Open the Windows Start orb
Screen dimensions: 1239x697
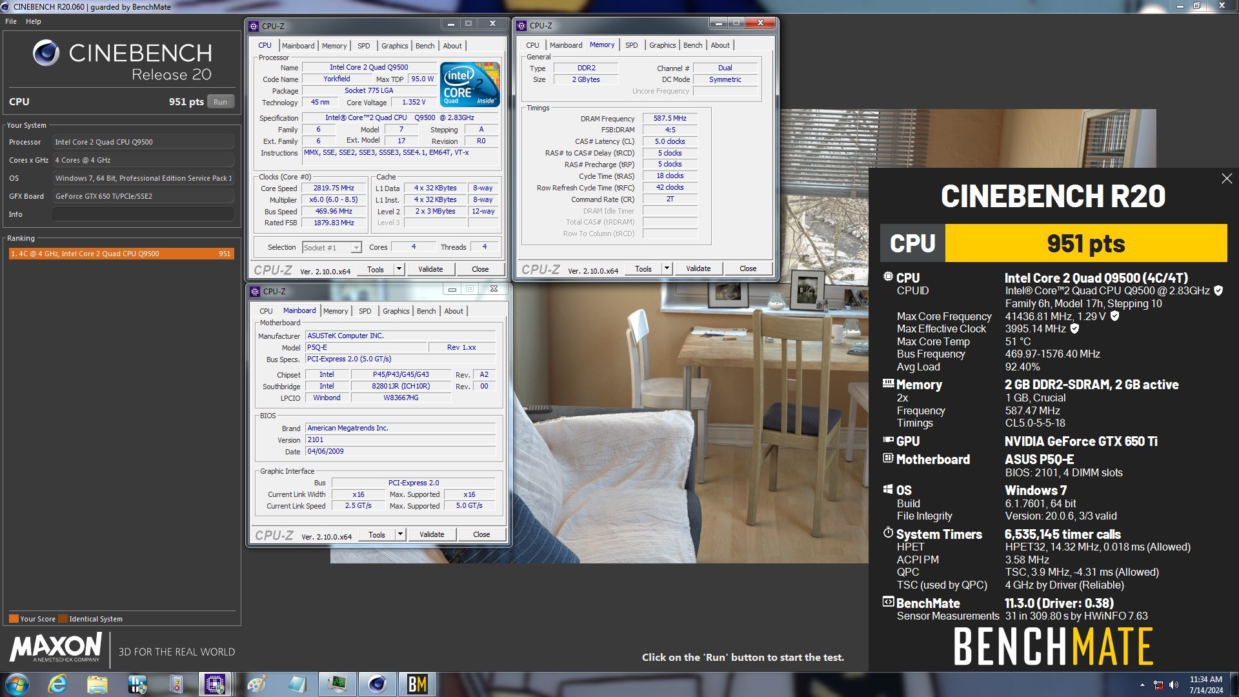pos(17,684)
